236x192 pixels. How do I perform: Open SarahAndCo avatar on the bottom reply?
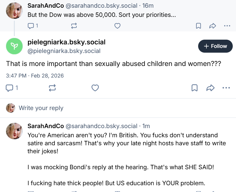(x=14, y=131)
